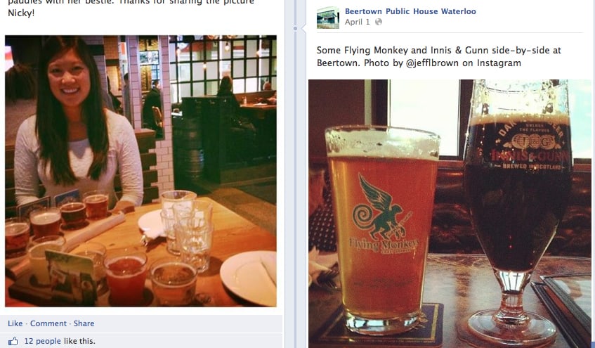Click the thumbs-up icon beside 12 people
This screenshot has height=348, width=595.
point(13,341)
